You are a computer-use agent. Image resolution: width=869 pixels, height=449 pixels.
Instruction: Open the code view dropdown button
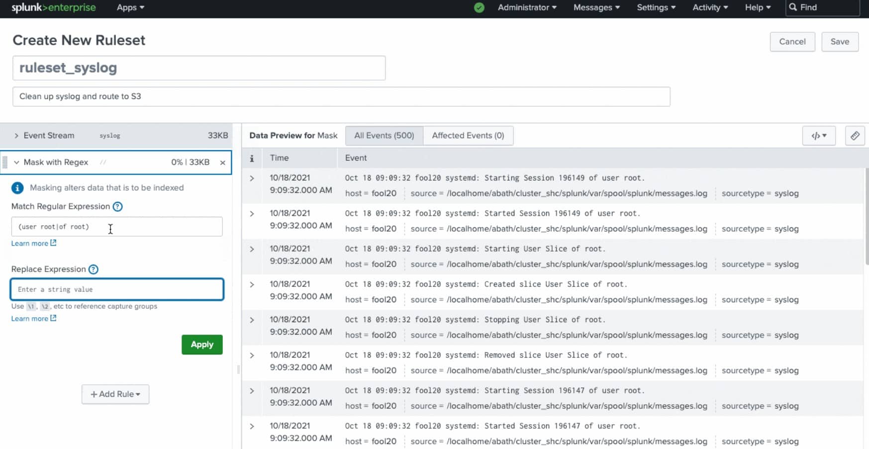click(818, 136)
